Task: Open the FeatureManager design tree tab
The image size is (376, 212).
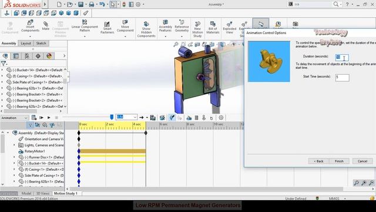Action: point(5,56)
